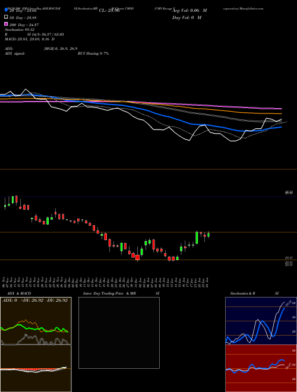
Task: Click the ADX +DY -DY header values
Action: (x=35, y=300)
